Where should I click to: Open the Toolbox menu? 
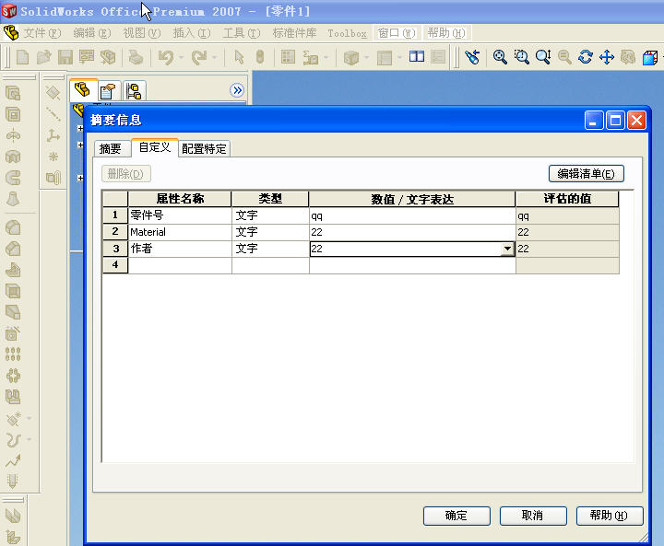(x=347, y=33)
